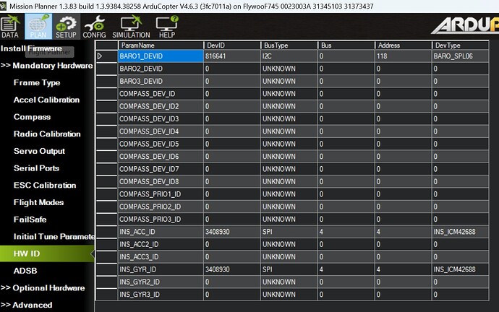
Task: Open Install Firmware page
Action: click(31, 48)
